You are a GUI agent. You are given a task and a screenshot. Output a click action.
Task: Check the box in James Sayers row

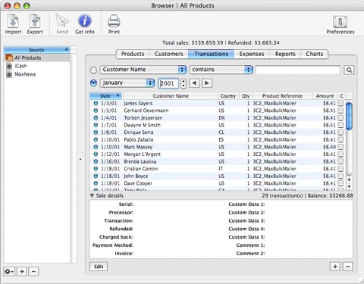coord(340,103)
